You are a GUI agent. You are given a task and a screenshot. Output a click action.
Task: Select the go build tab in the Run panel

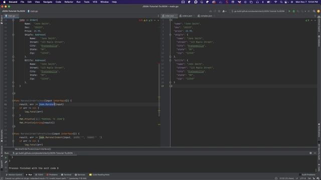point(44,153)
